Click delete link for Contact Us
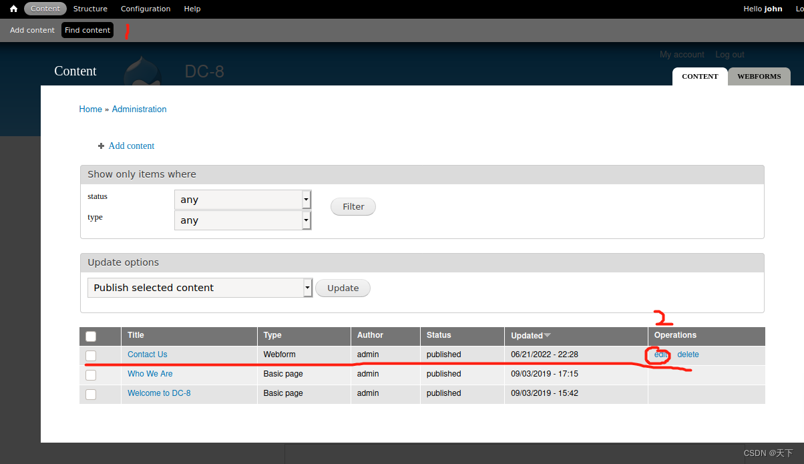This screenshot has width=804, height=464. 688,355
